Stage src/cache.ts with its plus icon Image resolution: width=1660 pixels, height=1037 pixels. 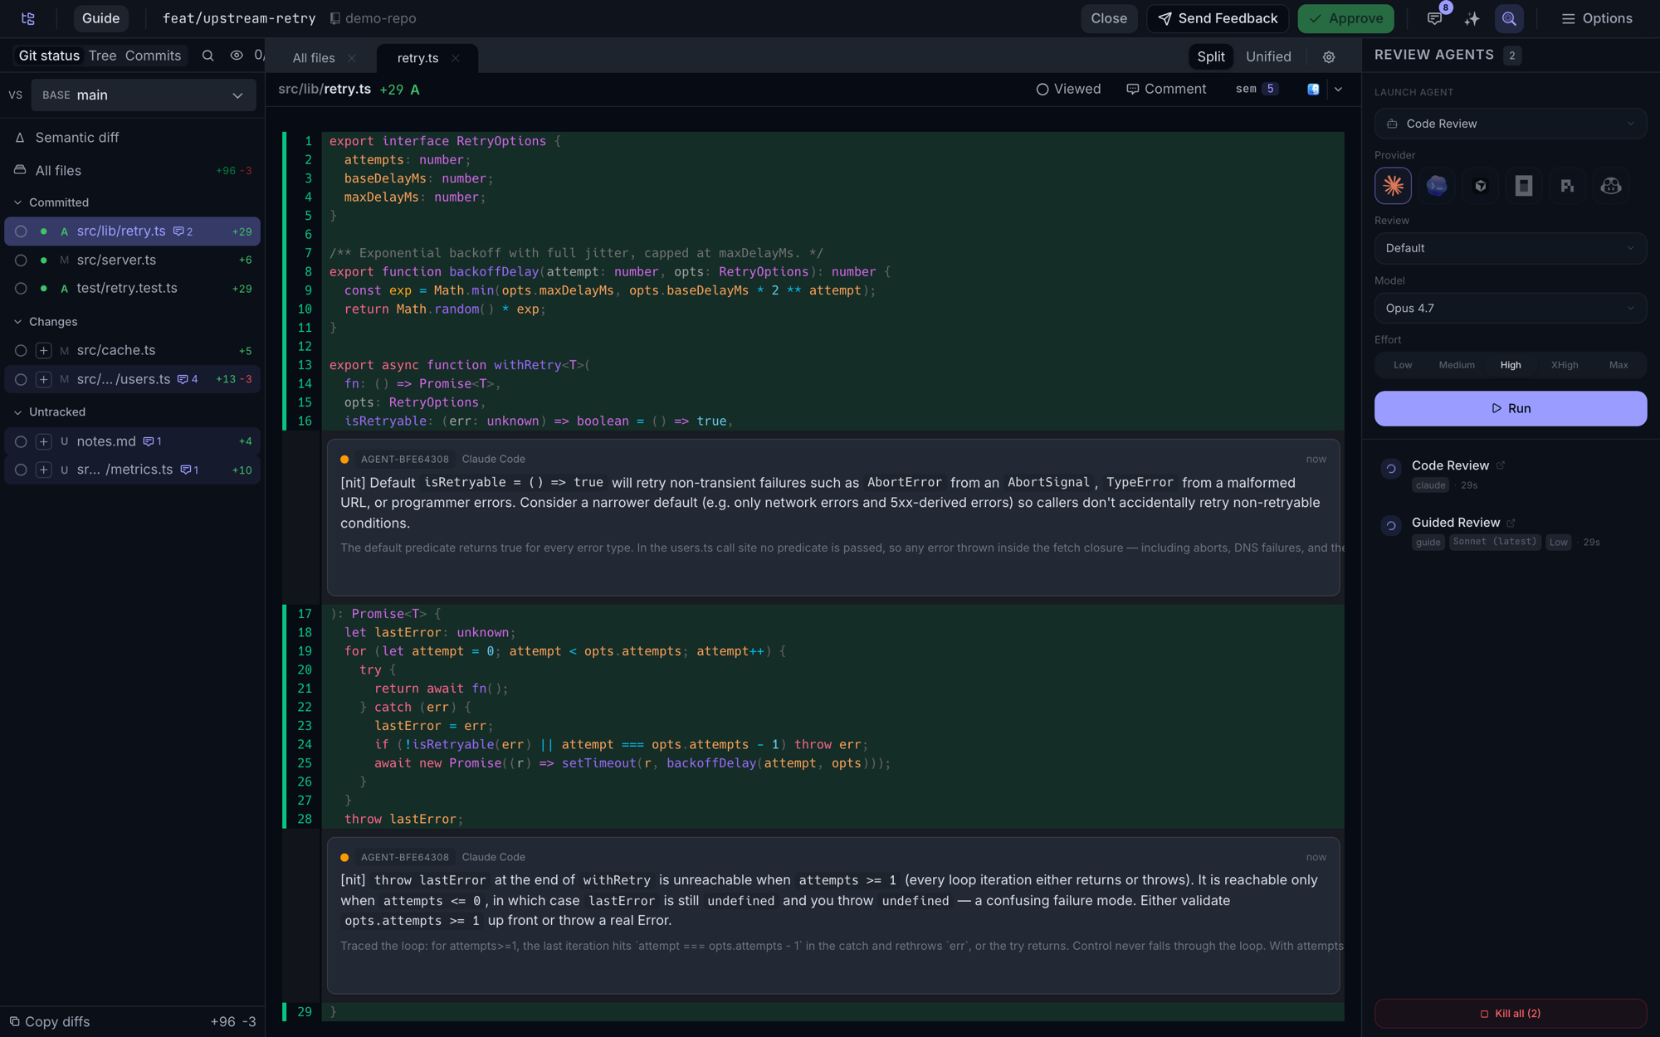[x=44, y=351]
